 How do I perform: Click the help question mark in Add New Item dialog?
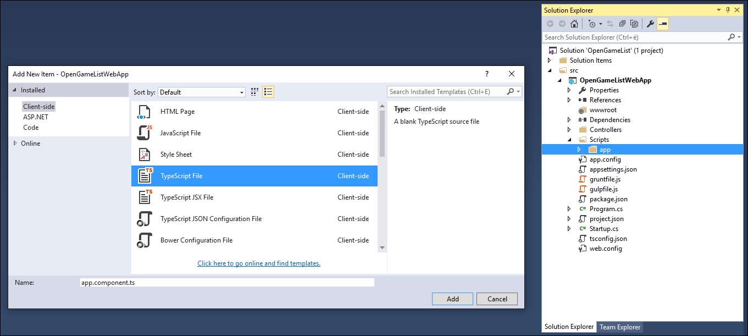point(486,74)
